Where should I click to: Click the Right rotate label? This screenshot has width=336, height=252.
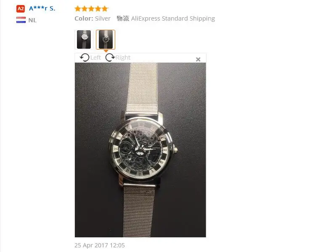point(123,58)
